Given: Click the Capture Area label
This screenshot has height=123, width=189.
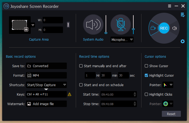Looking at the screenshot, I should [x=39, y=40].
